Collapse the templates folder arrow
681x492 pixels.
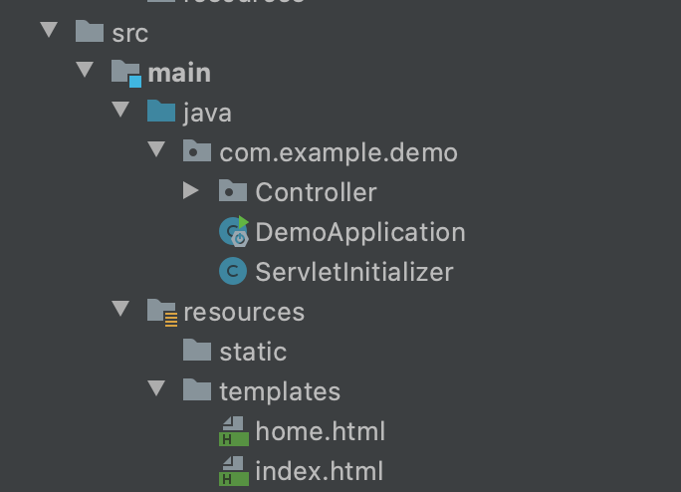pyautogui.click(x=156, y=389)
